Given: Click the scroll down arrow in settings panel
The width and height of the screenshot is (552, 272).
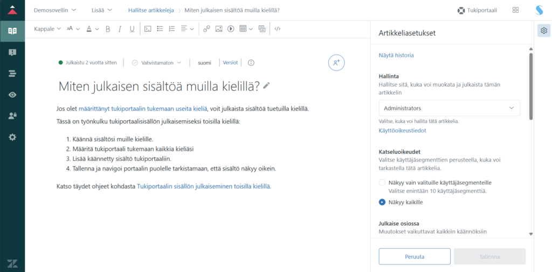Looking at the screenshot, I should click(531, 234).
